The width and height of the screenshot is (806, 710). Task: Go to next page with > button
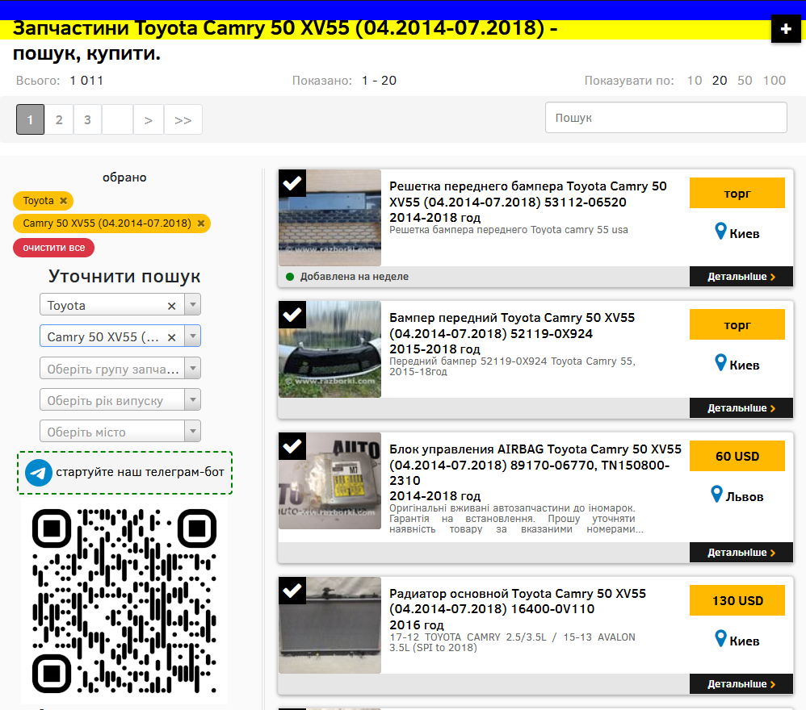149,119
